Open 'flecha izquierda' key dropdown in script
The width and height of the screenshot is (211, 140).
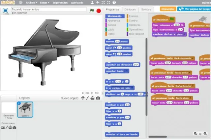(193, 59)
